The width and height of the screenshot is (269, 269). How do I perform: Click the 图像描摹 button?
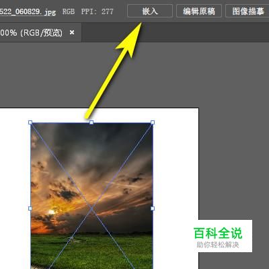click(x=247, y=11)
